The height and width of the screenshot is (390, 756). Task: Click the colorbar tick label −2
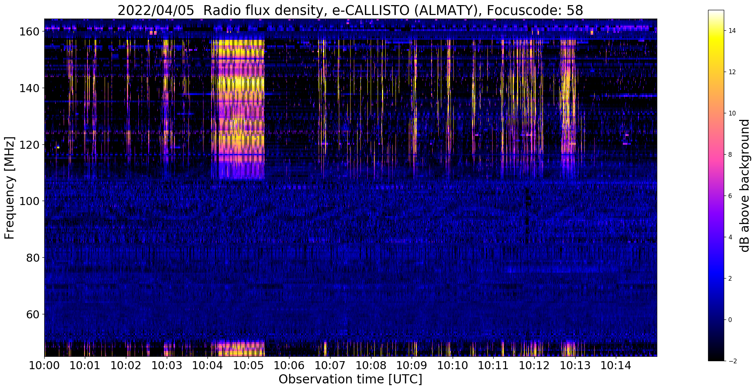(x=732, y=361)
